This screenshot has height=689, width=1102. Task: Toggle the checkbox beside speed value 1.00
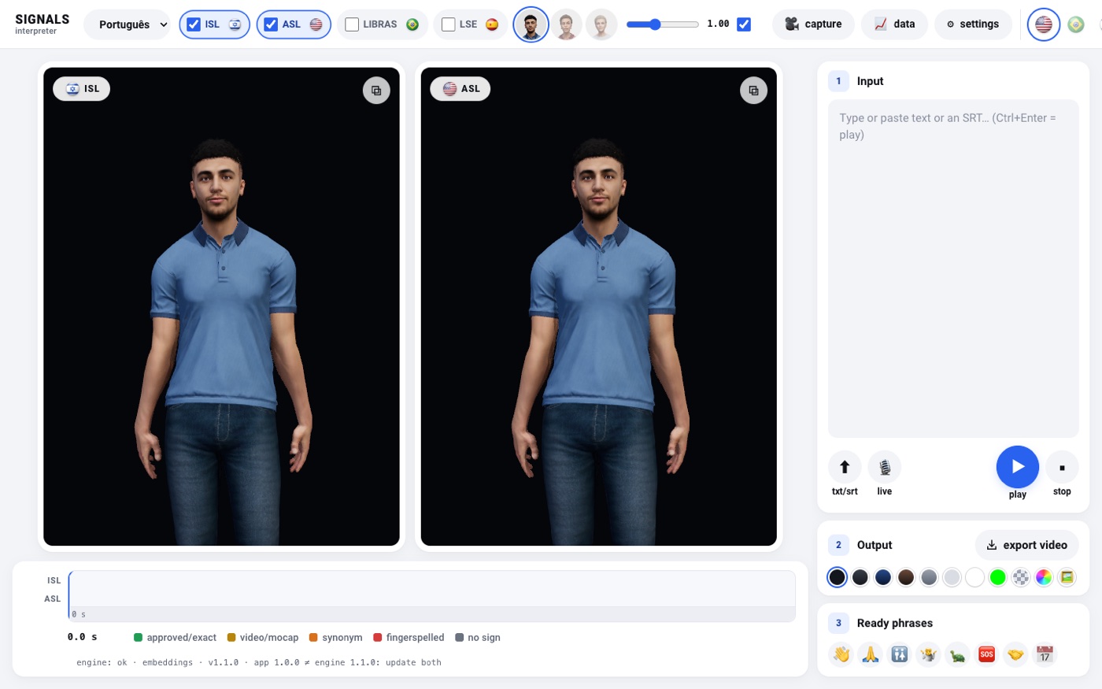pos(744,24)
